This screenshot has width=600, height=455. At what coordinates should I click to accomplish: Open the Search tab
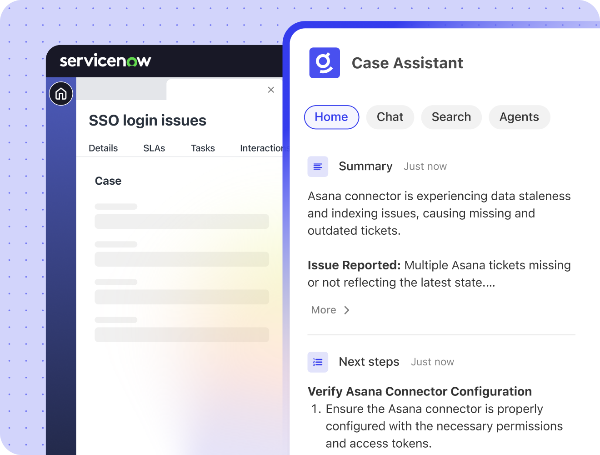451,117
